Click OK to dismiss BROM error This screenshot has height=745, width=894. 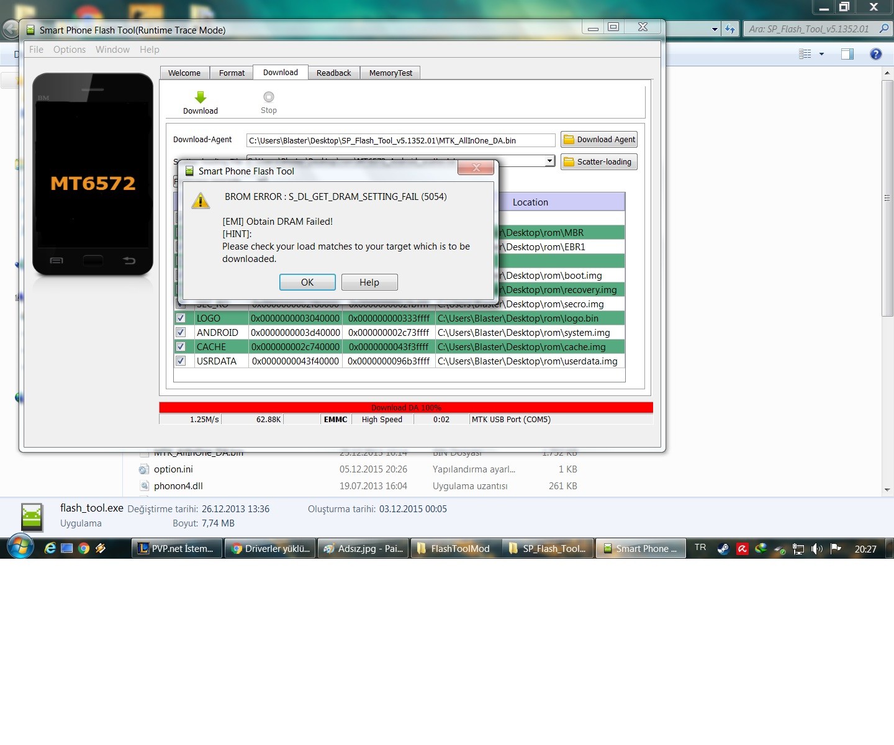[x=307, y=282]
